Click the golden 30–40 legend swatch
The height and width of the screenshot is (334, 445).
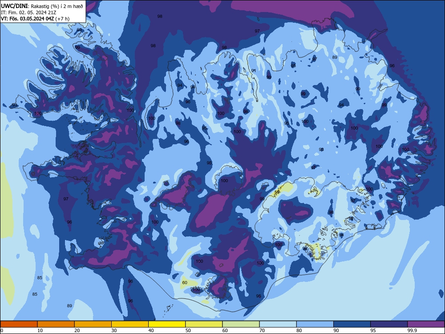[130, 324]
